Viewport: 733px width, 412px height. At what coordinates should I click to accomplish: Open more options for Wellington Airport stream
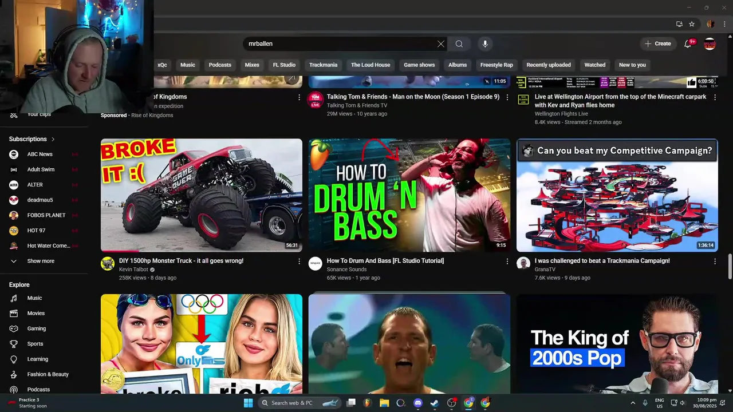point(715,97)
